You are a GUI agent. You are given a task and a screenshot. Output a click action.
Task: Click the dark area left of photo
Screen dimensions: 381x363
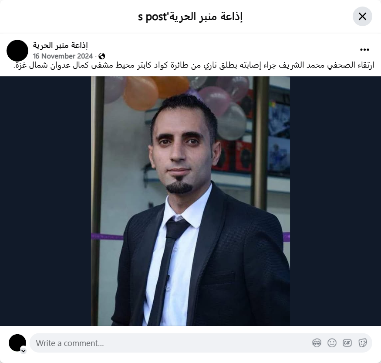[45, 201]
